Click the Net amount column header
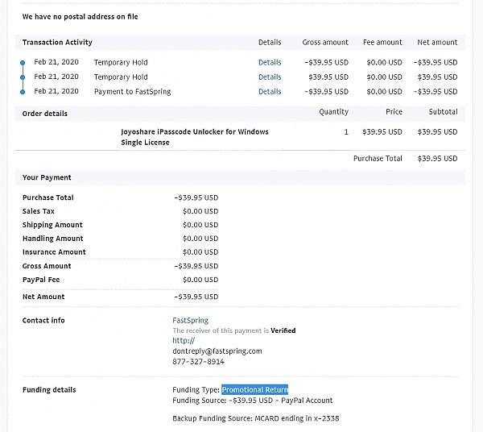Image resolution: width=483 pixels, height=432 pixels. click(x=437, y=42)
